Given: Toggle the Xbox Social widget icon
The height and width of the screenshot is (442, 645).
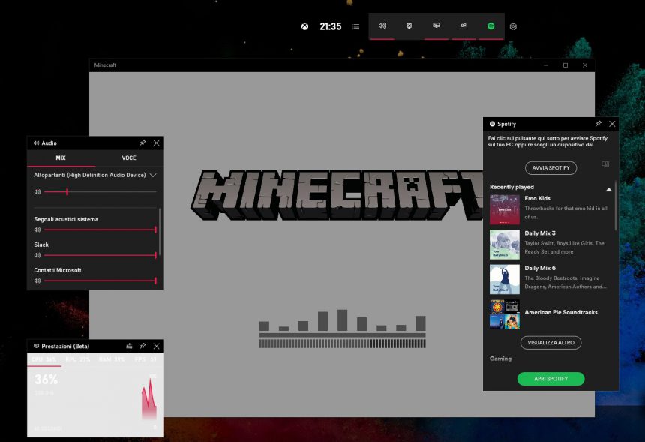Looking at the screenshot, I should [x=463, y=26].
